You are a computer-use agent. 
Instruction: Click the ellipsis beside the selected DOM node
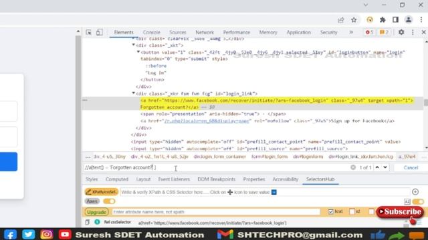85,100
